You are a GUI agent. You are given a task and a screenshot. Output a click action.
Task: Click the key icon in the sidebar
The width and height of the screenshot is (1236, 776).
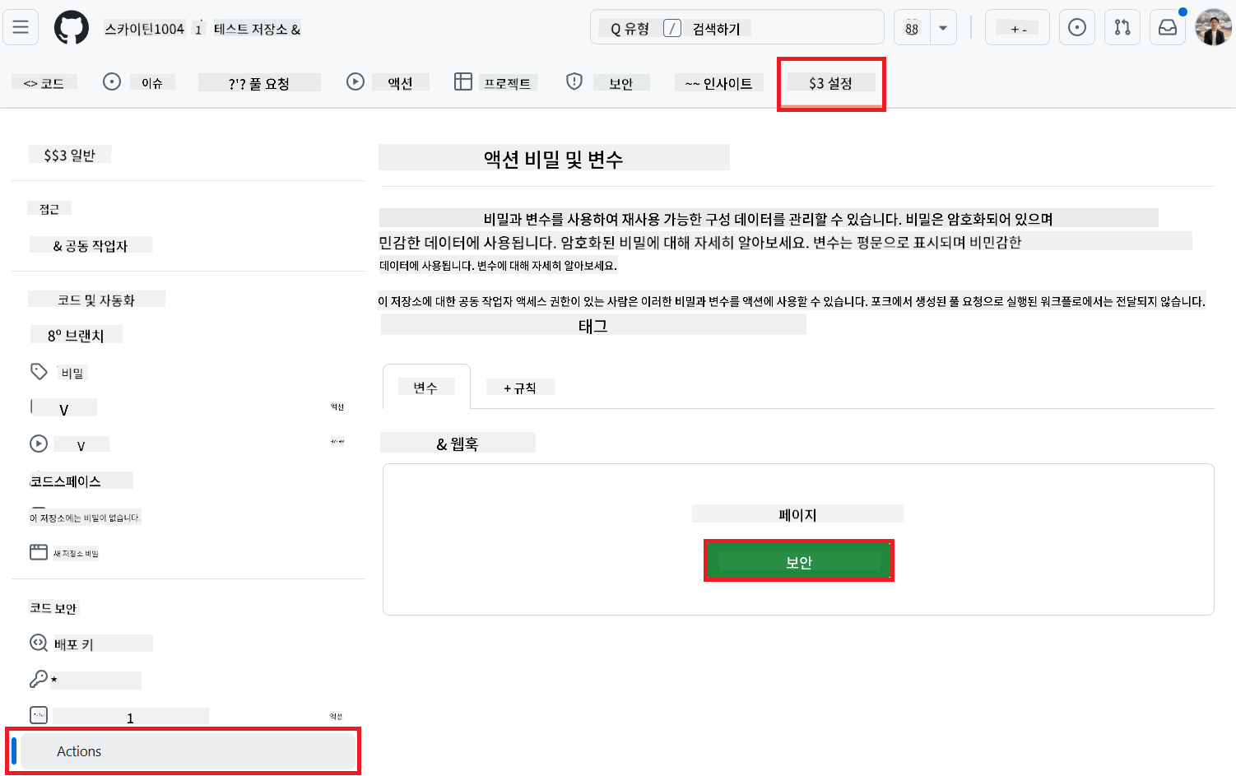(x=39, y=679)
